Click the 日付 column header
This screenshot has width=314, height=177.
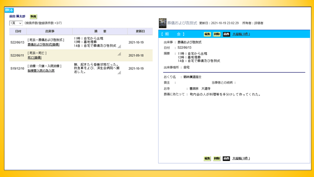18,31
